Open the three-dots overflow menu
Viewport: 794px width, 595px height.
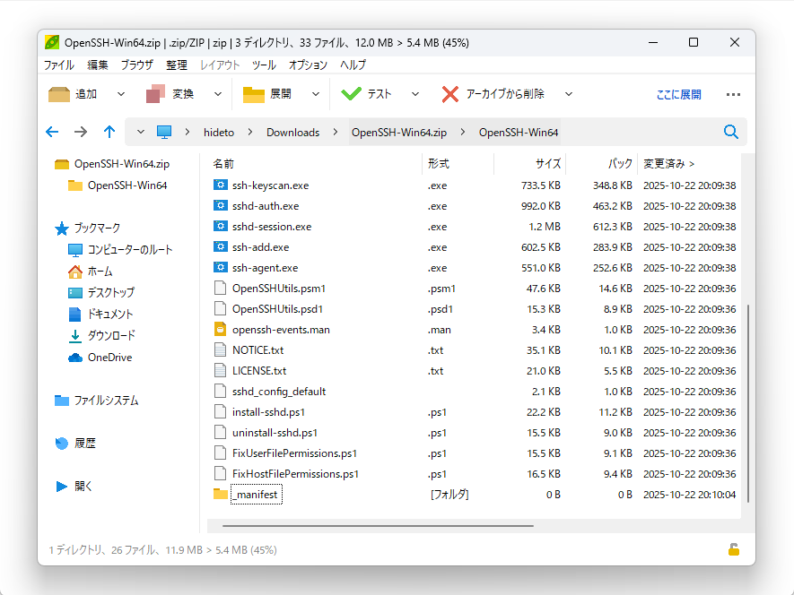tap(733, 94)
